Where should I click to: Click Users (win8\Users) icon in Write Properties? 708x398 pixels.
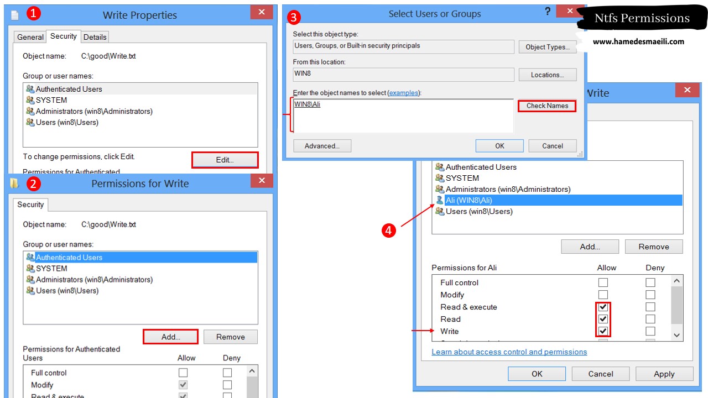coord(30,122)
